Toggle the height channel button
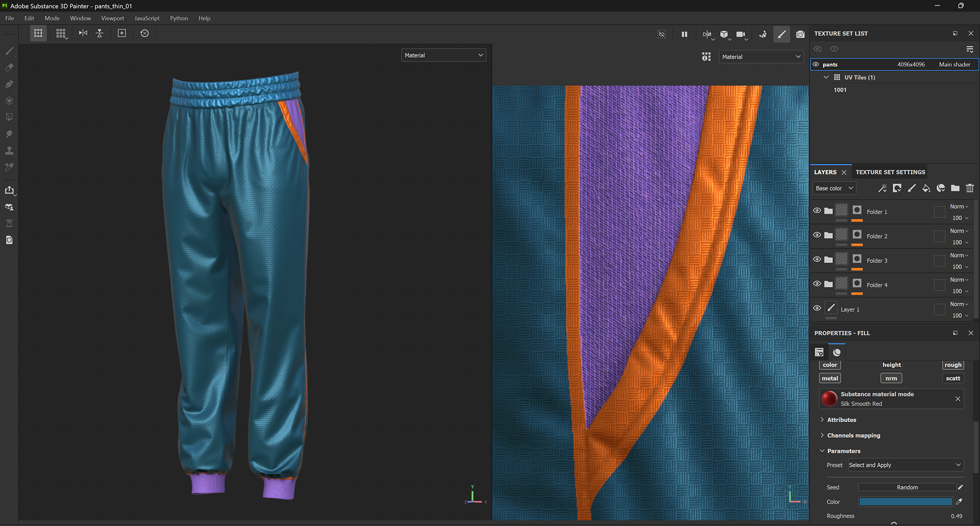The image size is (980, 526). (892, 365)
